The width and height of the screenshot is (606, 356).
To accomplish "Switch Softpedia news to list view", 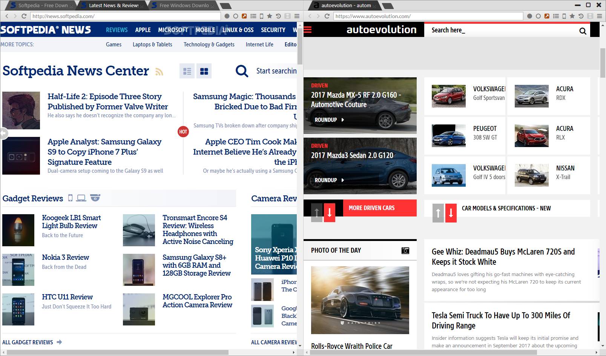I will pos(187,71).
